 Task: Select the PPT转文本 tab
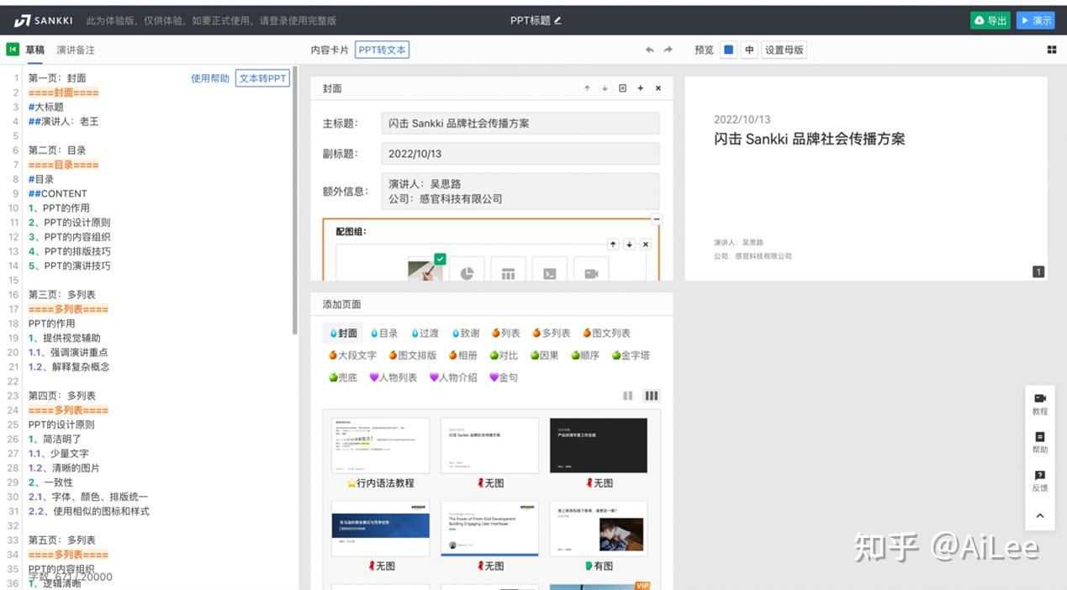[383, 50]
